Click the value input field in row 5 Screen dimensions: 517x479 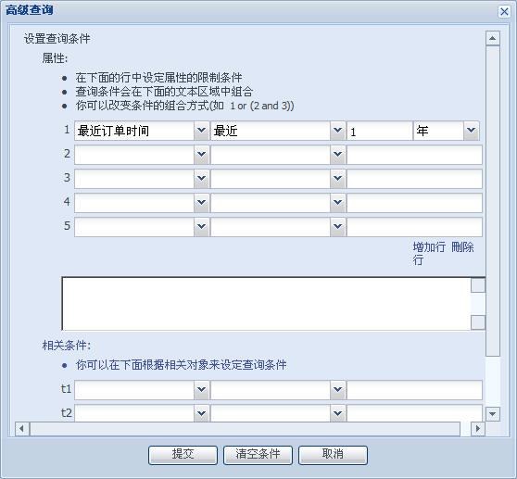[x=414, y=227]
